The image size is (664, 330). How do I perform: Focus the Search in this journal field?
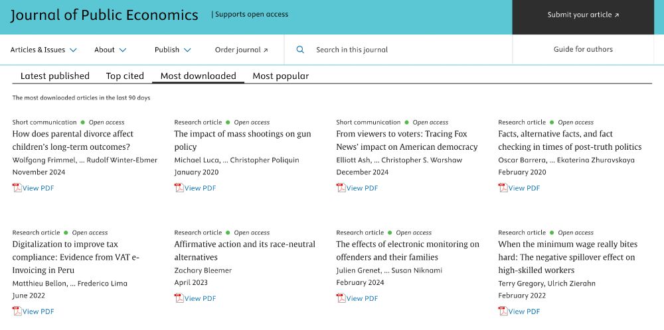click(x=398, y=50)
